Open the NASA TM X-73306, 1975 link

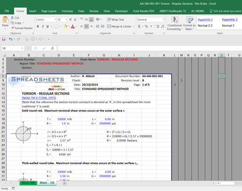tap(39, 98)
